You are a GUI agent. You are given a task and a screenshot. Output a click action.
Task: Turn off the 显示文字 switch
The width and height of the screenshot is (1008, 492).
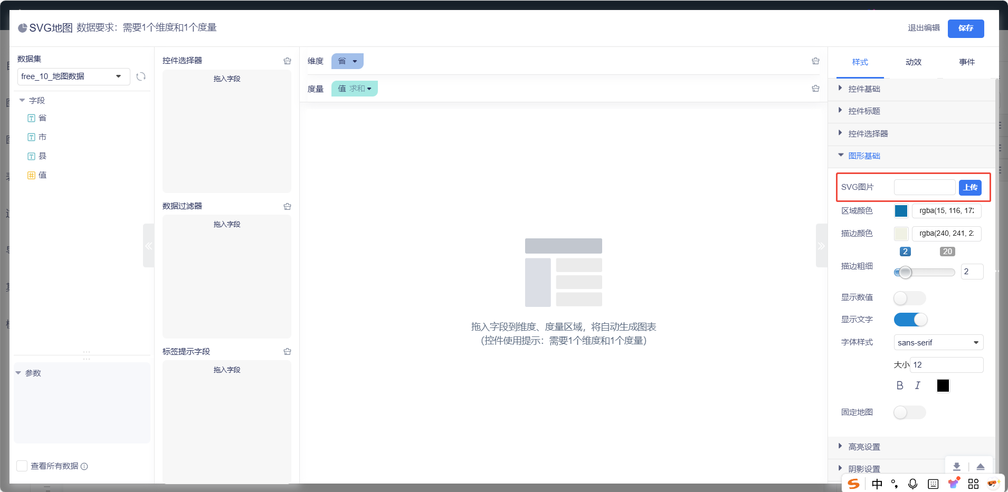click(x=910, y=320)
